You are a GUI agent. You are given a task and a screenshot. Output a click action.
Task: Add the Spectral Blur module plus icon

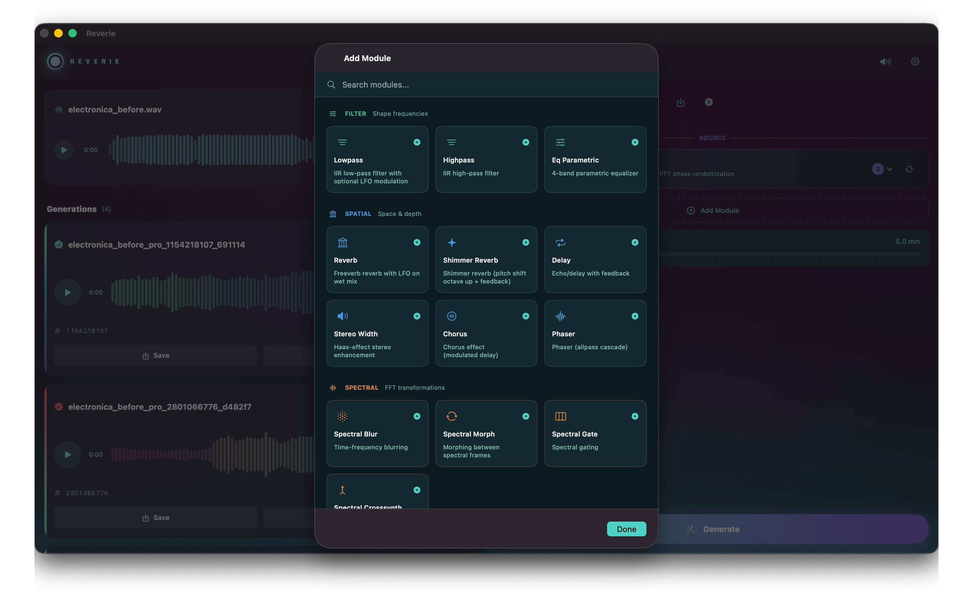417,416
